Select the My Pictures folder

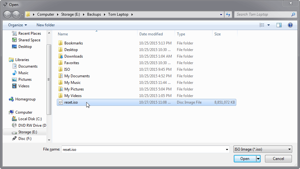74,89
